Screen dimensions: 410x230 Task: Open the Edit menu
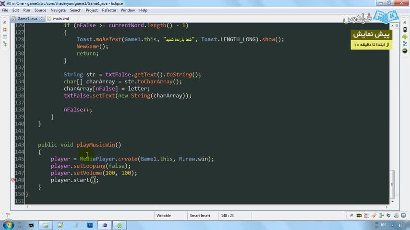coord(15,10)
